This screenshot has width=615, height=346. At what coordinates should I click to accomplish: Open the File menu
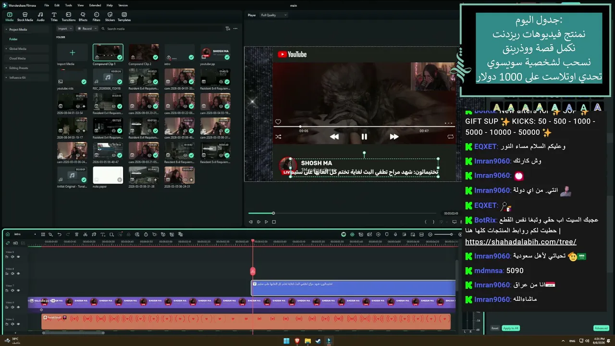point(47,5)
